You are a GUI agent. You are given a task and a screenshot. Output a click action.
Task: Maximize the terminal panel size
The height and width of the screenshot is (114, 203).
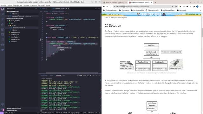[96, 75]
